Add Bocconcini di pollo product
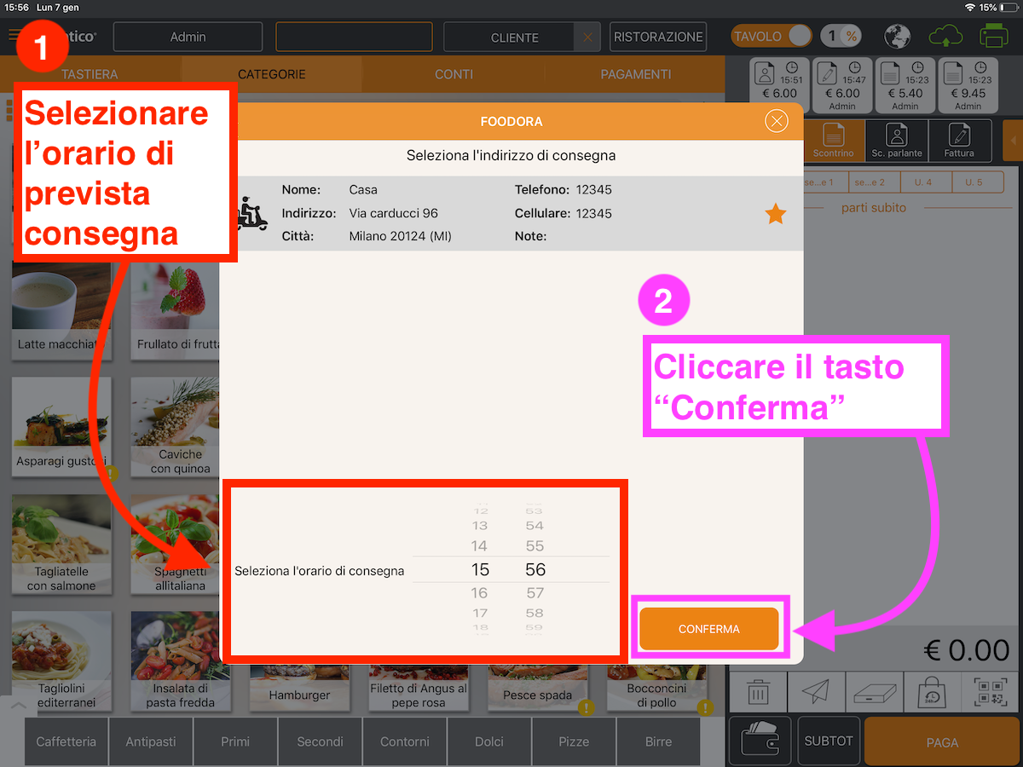This screenshot has width=1023, height=767. 656,687
